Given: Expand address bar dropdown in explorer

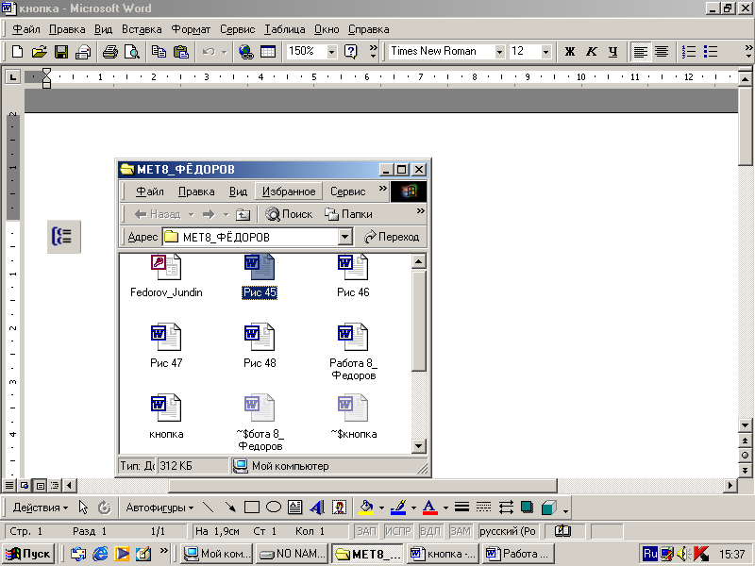Looking at the screenshot, I should tap(344, 237).
